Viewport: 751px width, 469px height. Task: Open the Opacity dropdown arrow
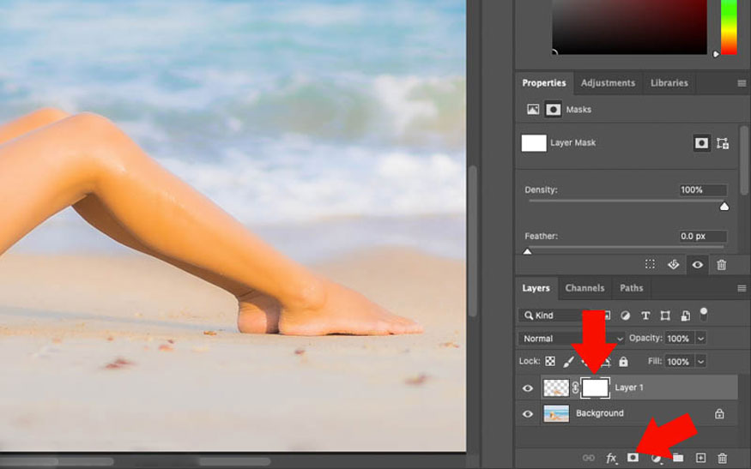click(700, 339)
